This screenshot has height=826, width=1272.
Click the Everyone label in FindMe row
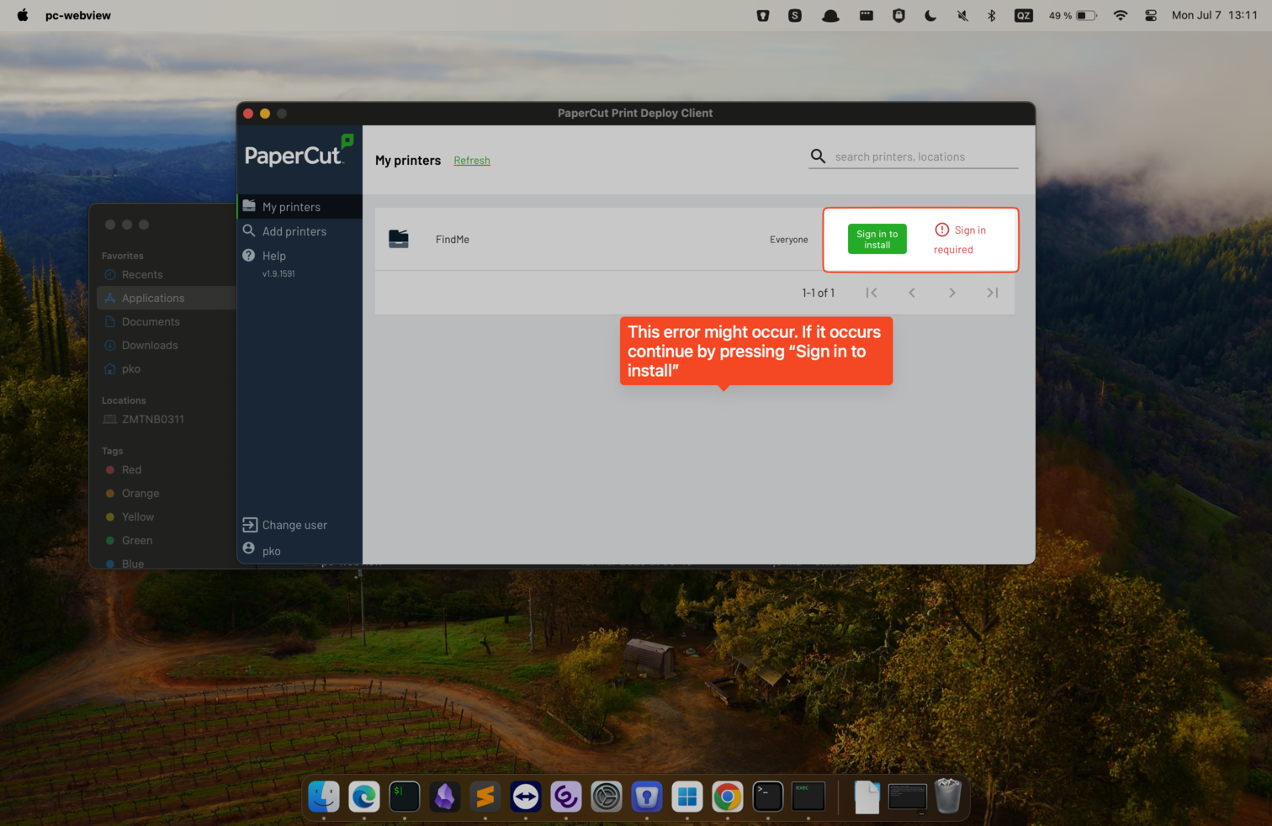(x=788, y=240)
